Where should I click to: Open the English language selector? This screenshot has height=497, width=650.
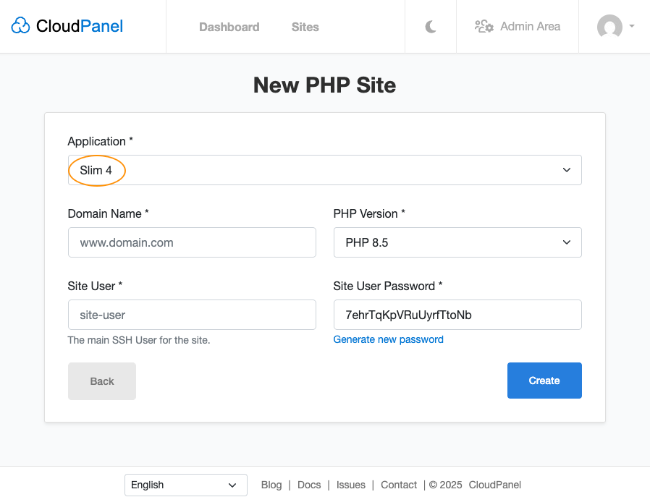tap(185, 485)
